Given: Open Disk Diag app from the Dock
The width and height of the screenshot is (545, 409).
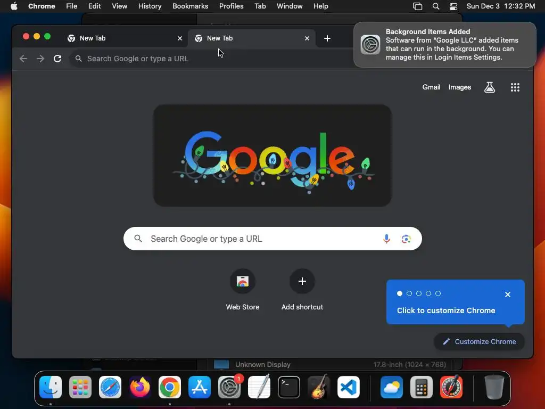Looking at the screenshot, I should pyautogui.click(x=451, y=387).
